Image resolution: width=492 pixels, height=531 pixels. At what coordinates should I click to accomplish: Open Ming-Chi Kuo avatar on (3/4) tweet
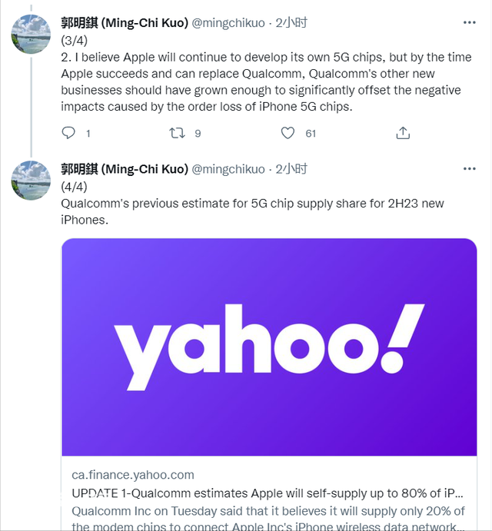pos(31,34)
